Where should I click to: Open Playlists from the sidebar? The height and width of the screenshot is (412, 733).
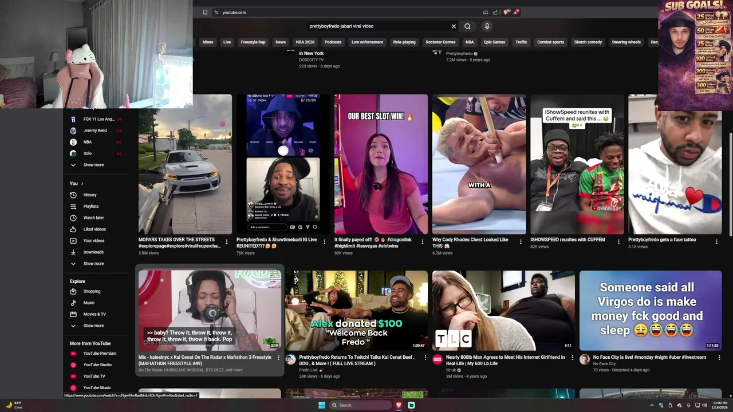pos(90,207)
